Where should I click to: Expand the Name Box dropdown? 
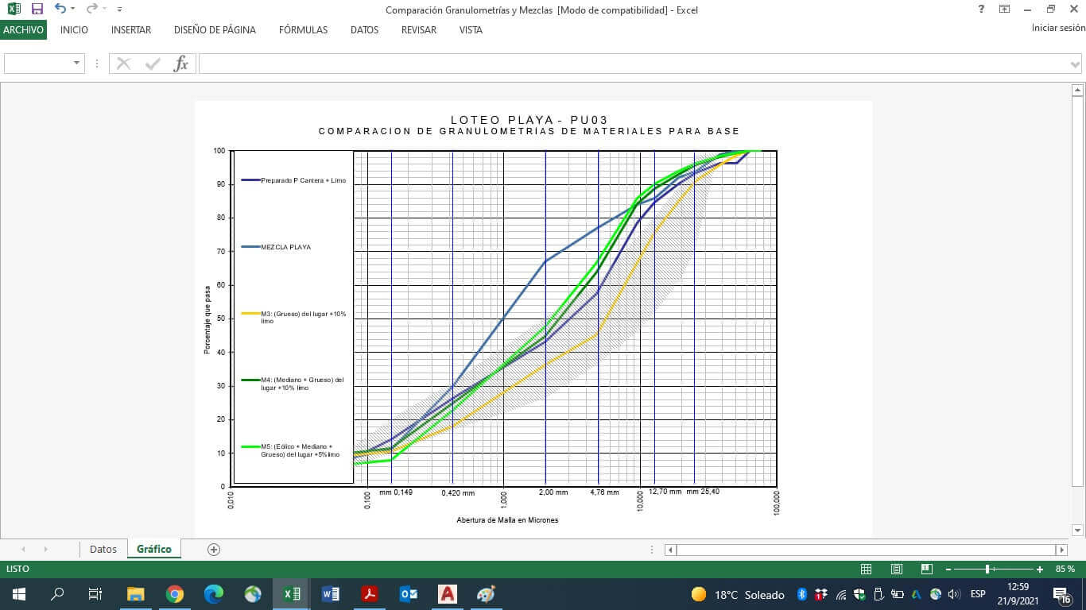pos(76,64)
